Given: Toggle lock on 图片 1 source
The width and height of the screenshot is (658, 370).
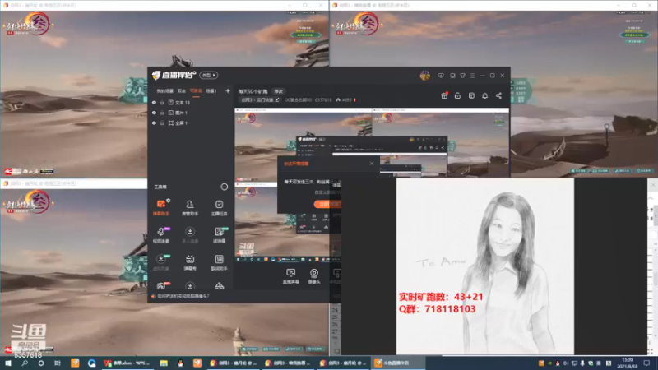Looking at the screenshot, I should coord(162,113).
